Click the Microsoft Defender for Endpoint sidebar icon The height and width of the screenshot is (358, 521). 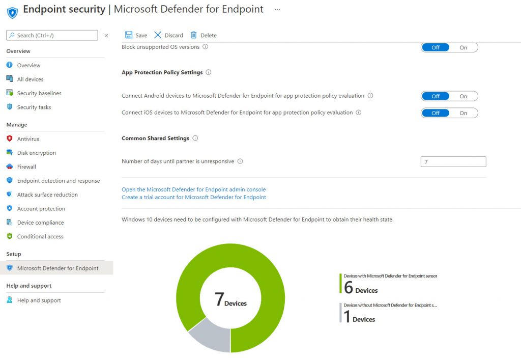(x=10, y=268)
